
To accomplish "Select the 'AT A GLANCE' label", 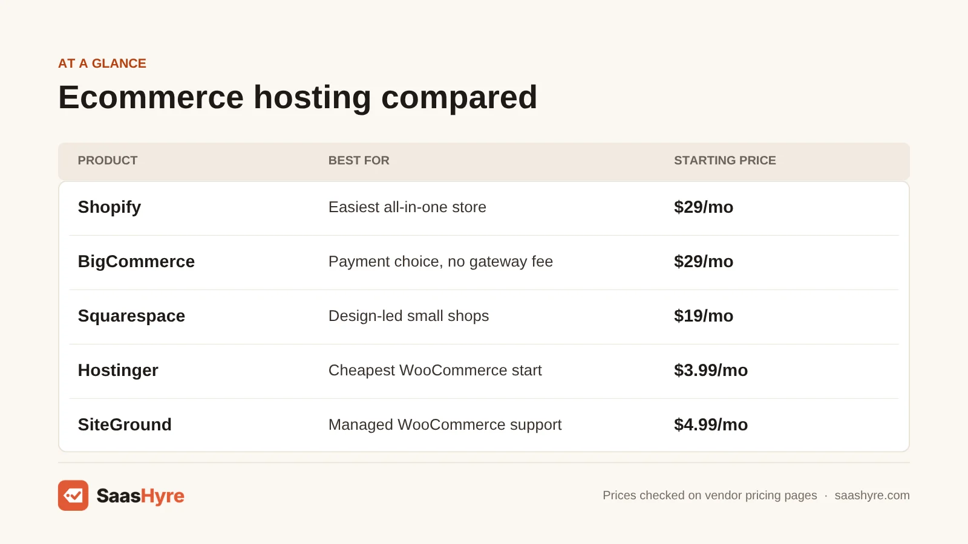I will (x=102, y=63).
